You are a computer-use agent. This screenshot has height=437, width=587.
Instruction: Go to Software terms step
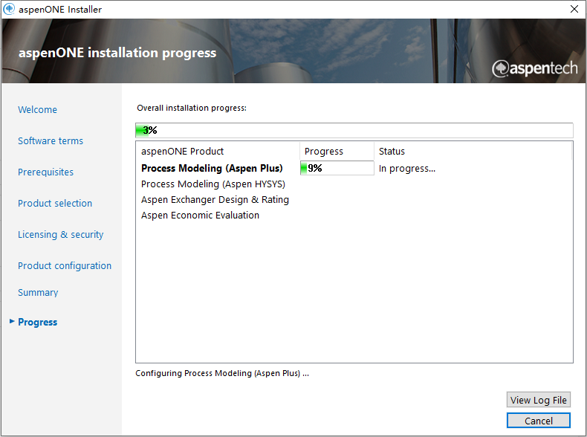(x=51, y=141)
